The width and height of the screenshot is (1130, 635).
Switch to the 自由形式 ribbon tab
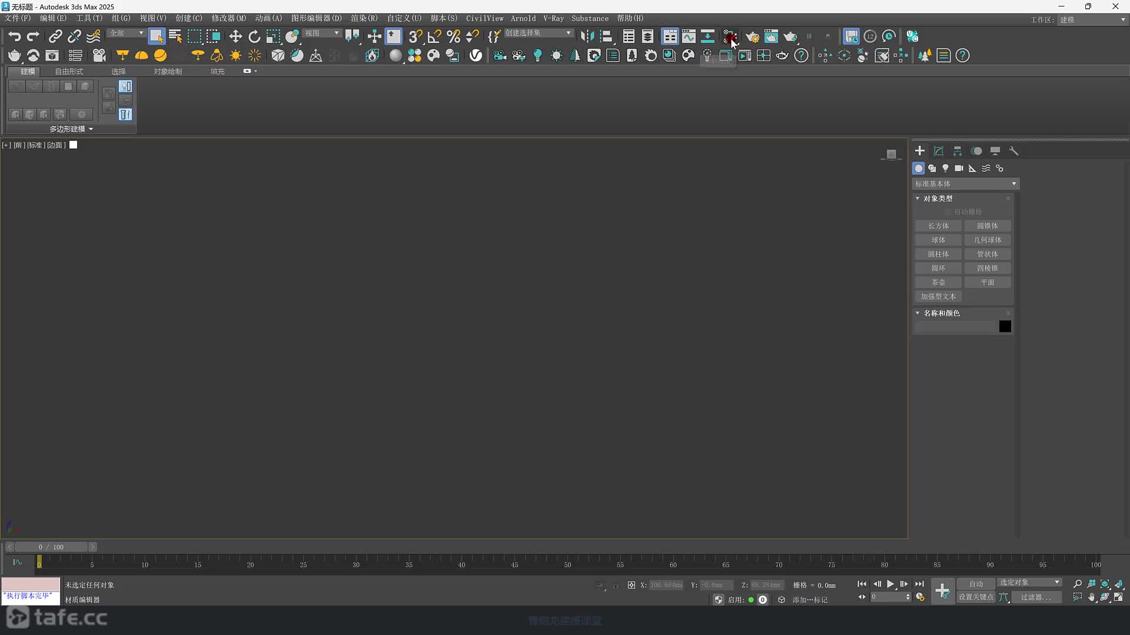click(x=69, y=71)
